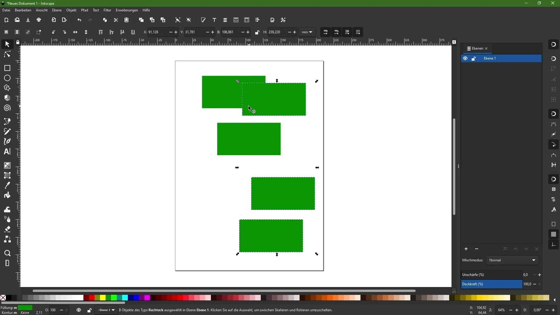Delete the current layer with minus button
Viewport: 560px width, 315px height.
(x=477, y=249)
